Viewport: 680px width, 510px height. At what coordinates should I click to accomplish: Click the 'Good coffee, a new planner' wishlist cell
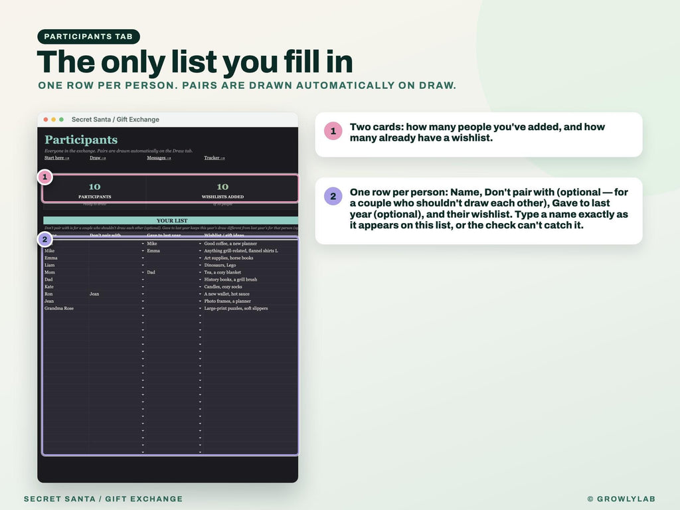point(250,244)
